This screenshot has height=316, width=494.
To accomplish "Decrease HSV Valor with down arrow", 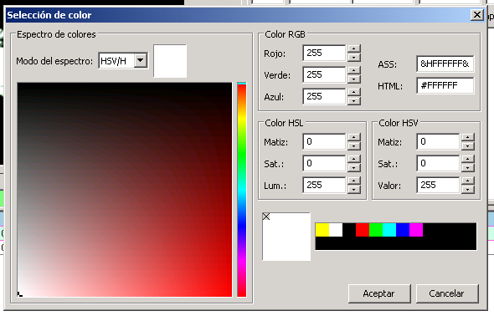I will (467, 189).
